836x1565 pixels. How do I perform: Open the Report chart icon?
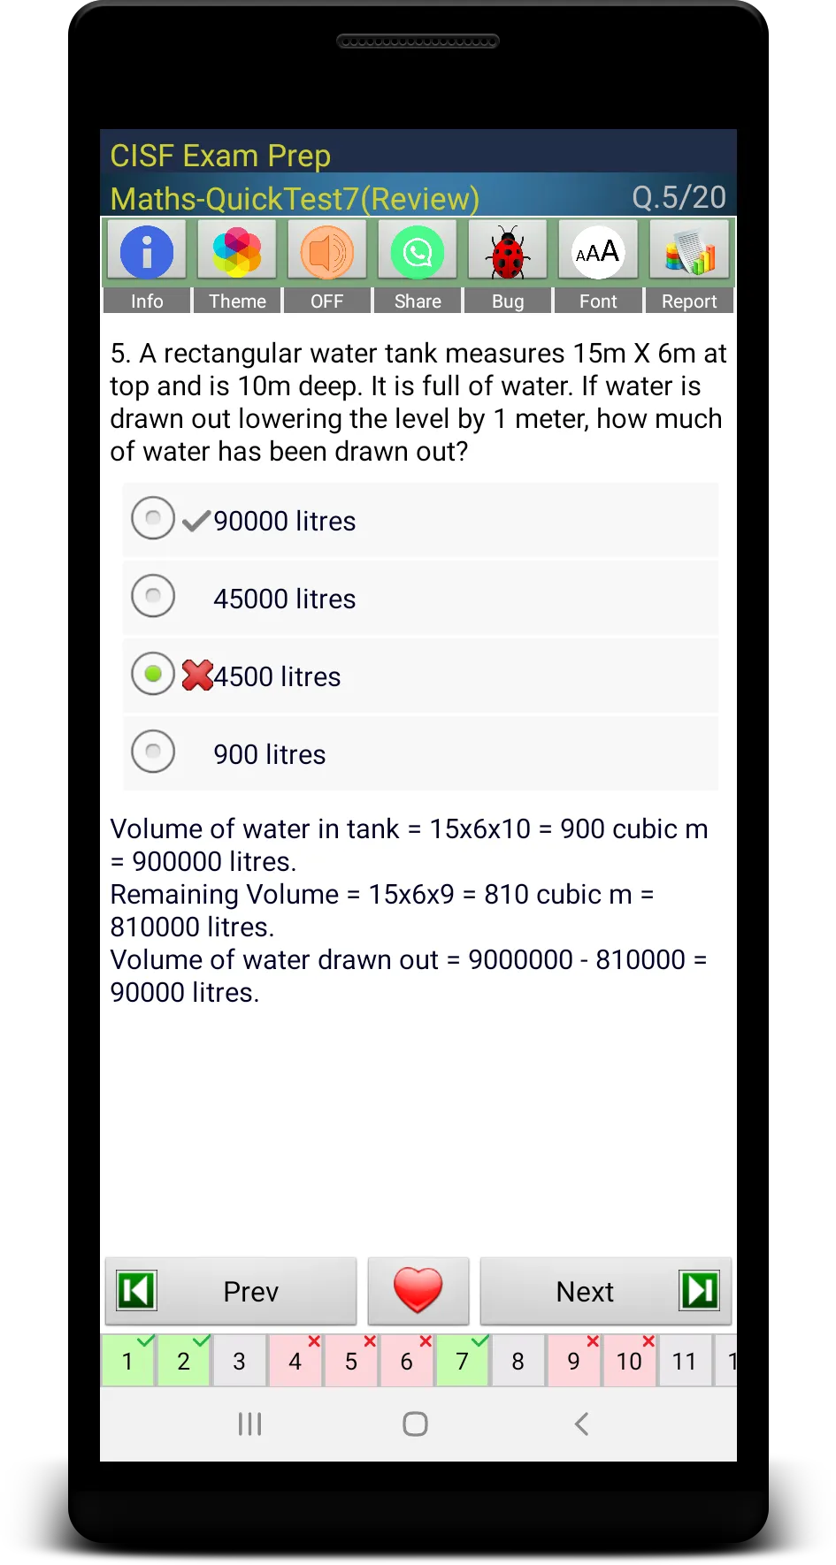[x=689, y=252]
